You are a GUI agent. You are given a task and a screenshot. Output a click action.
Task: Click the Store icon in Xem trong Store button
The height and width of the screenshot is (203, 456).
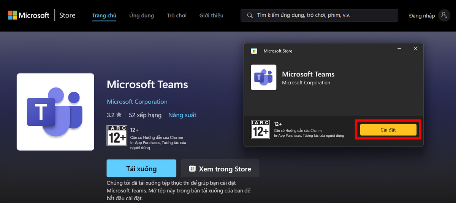tap(192, 169)
